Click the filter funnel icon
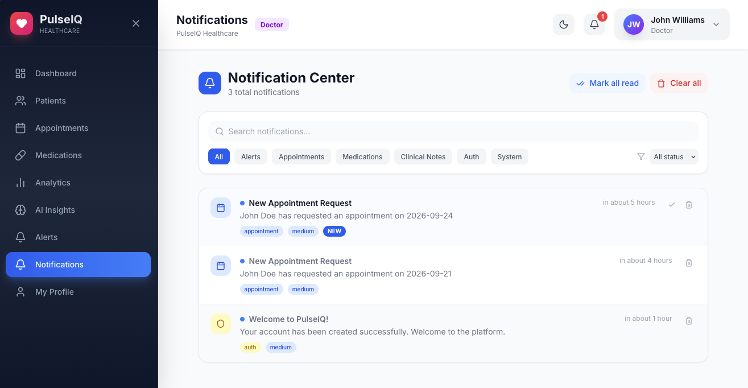This screenshot has height=388, width=748. 641,156
